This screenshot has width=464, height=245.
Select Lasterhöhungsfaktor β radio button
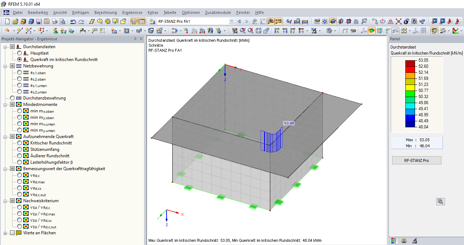point(19,162)
